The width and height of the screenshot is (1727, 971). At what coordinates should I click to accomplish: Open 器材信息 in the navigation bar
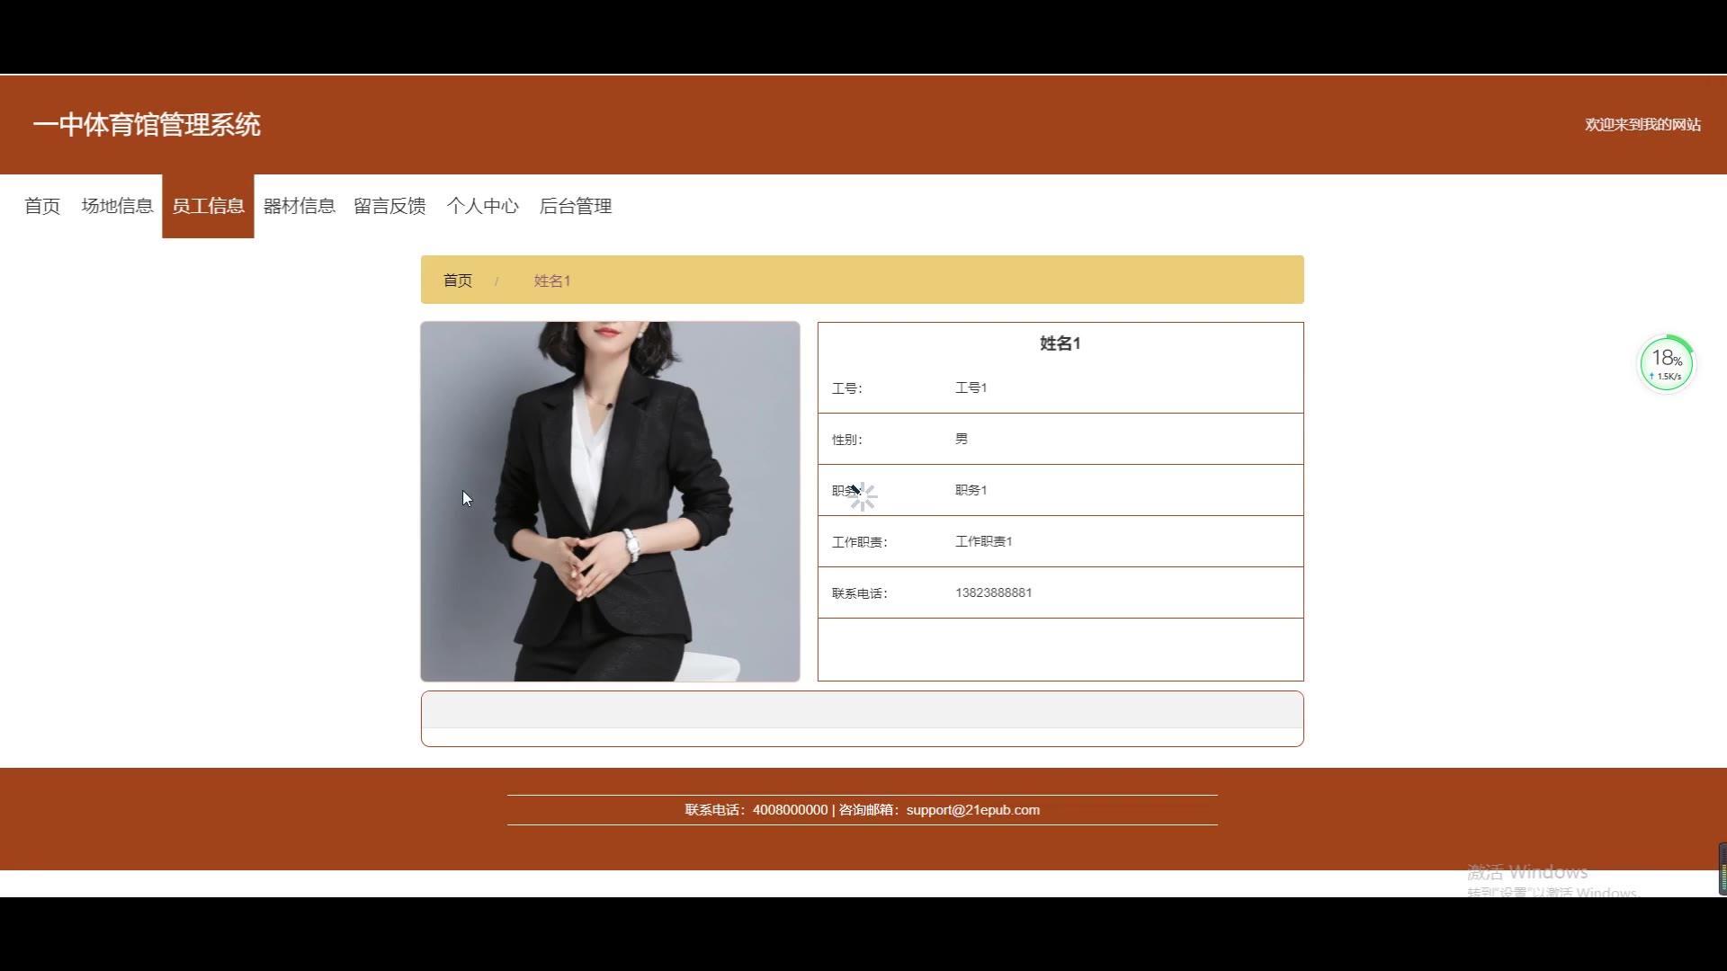click(299, 206)
